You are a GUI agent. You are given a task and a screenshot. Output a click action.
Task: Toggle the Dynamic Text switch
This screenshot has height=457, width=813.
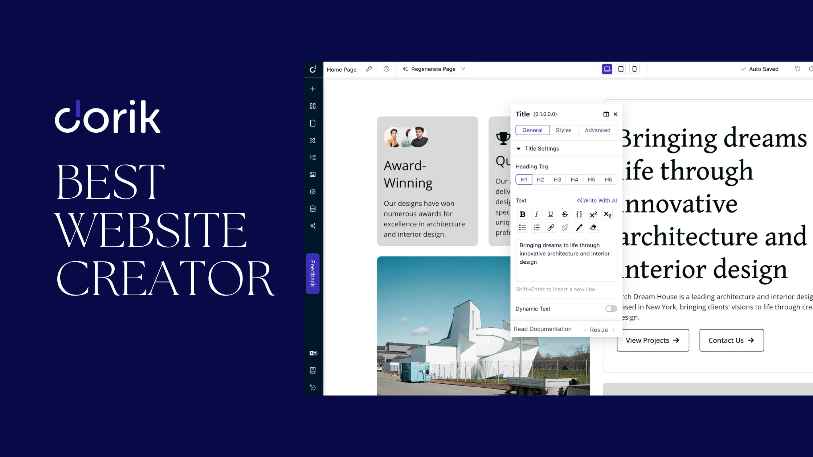tap(610, 309)
